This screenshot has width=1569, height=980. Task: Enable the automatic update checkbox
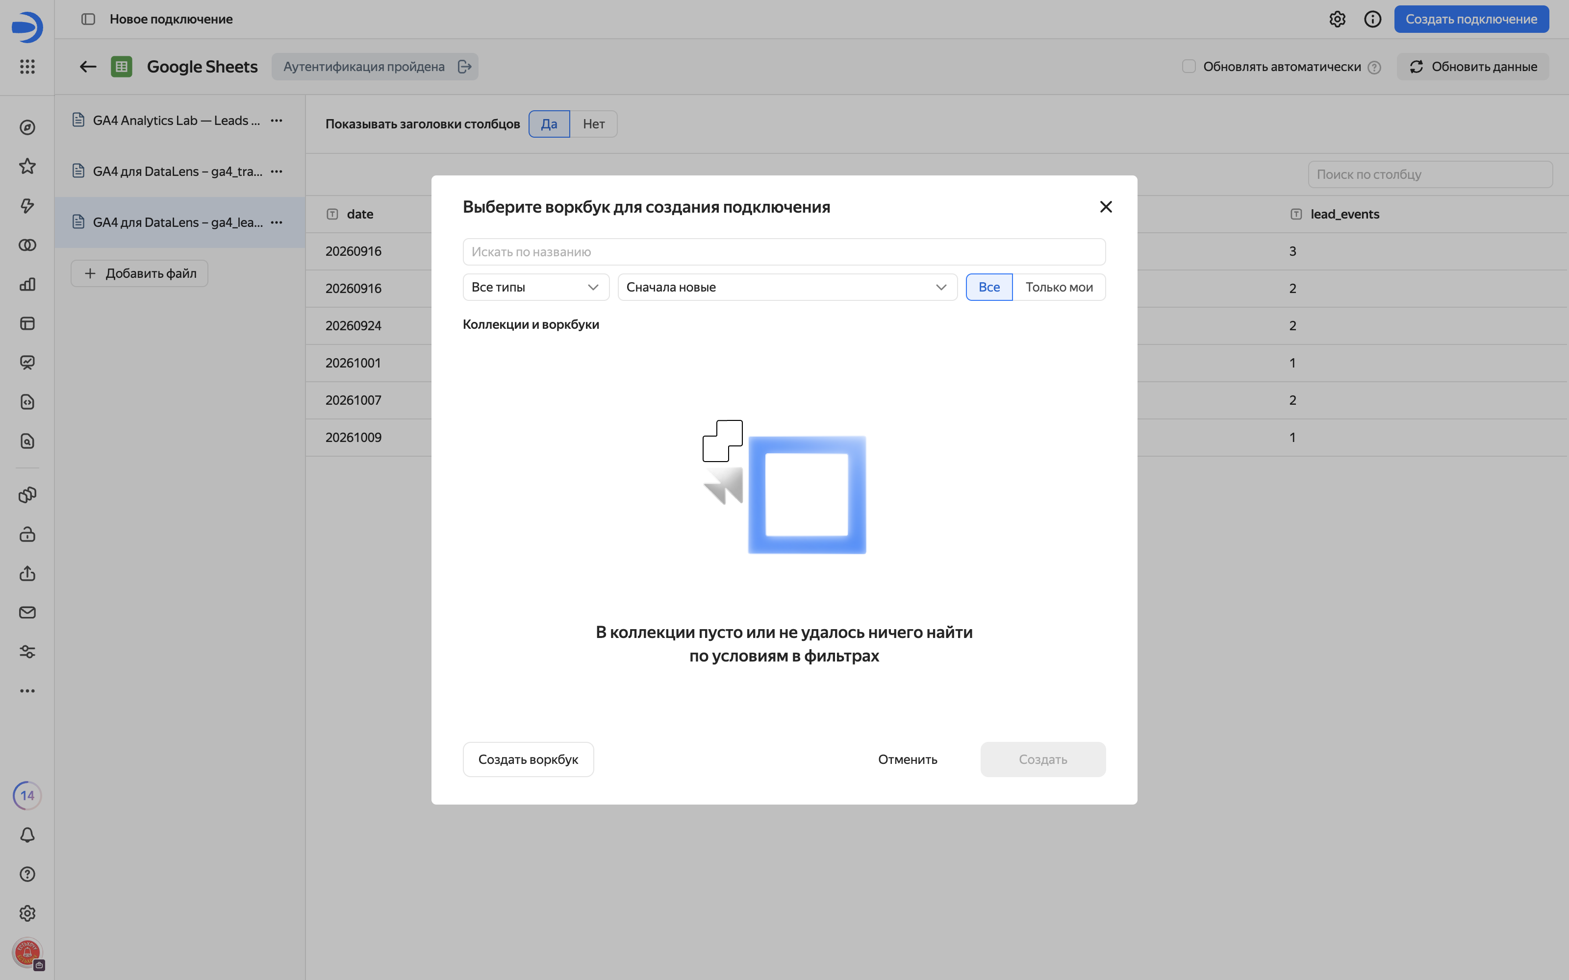[1189, 66]
